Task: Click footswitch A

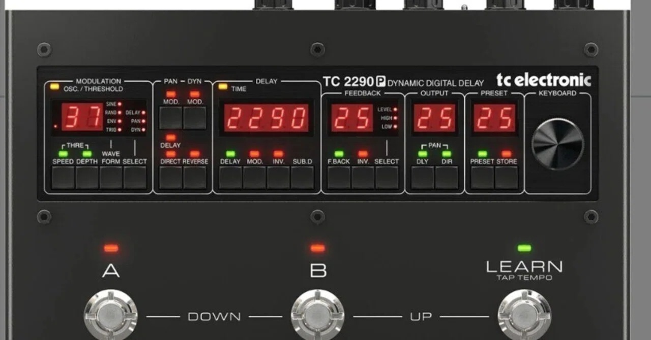Action: point(110,316)
